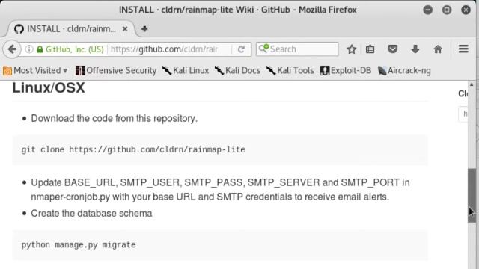Viewport: 479px width, 269px height.
Task: Open site information icon in address bar
Action: click(x=29, y=49)
